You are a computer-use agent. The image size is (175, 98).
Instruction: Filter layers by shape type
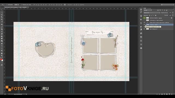pyautogui.click(x=165, y=10)
